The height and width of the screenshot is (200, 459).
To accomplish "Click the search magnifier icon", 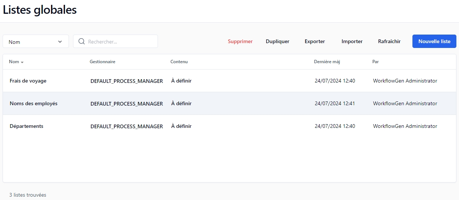I will click(81, 42).
